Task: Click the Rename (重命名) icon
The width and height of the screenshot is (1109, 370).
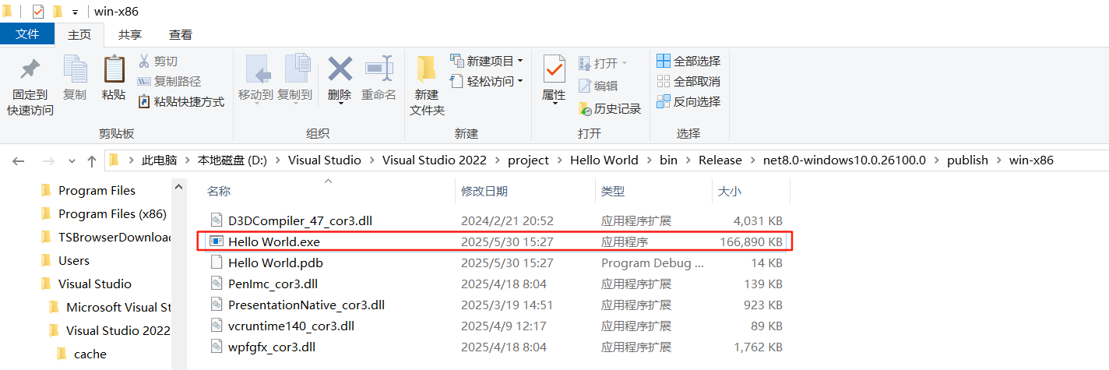Action: (378, 69)
